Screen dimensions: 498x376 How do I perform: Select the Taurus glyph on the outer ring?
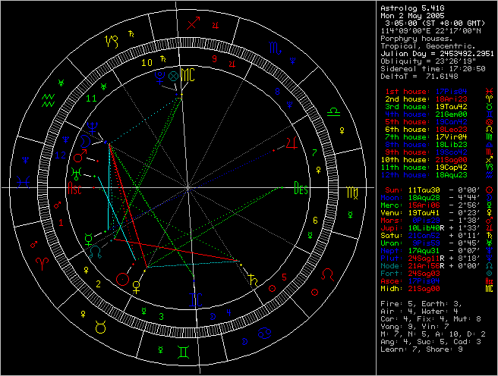pos(99,326)
